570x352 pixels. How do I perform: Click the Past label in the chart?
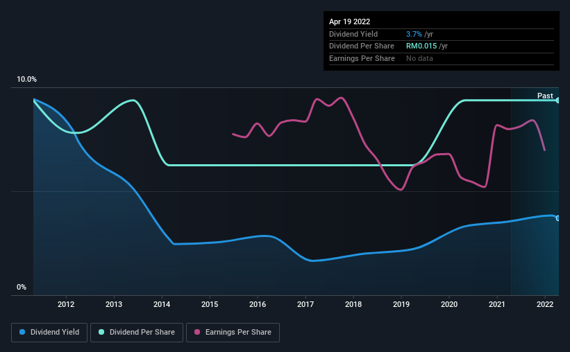tap(545, 96)
